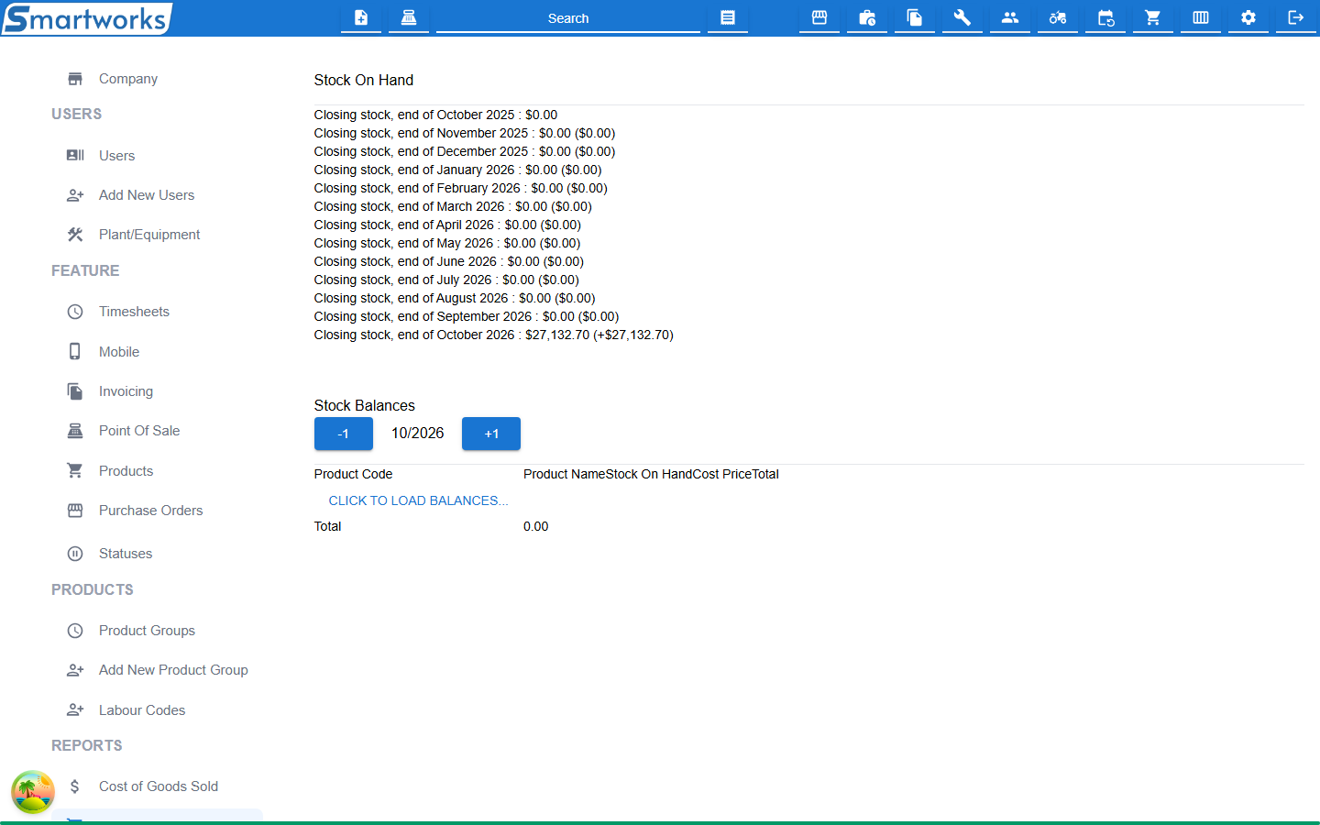Click the Smartworks logo

tap(87, 18)
